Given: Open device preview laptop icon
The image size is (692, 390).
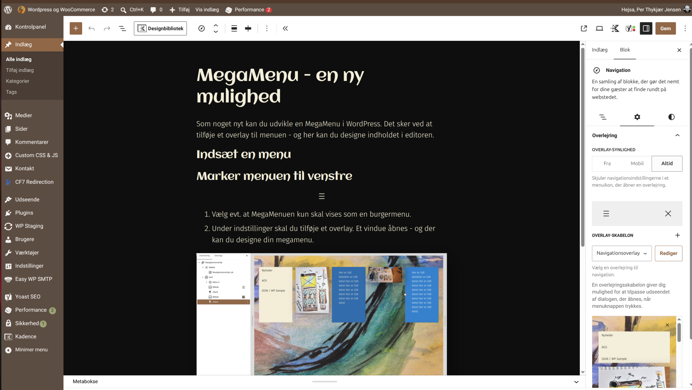Looking at the screenshot, I should tap(599, 28).
